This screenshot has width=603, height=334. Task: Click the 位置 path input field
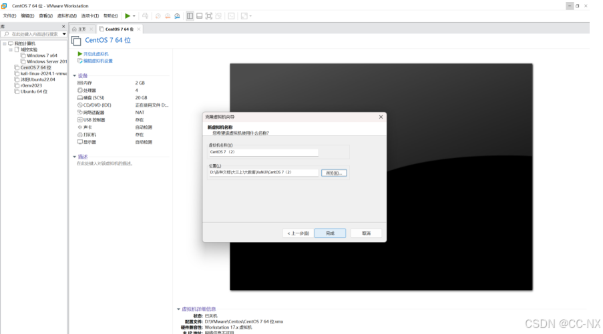point(264,173)
